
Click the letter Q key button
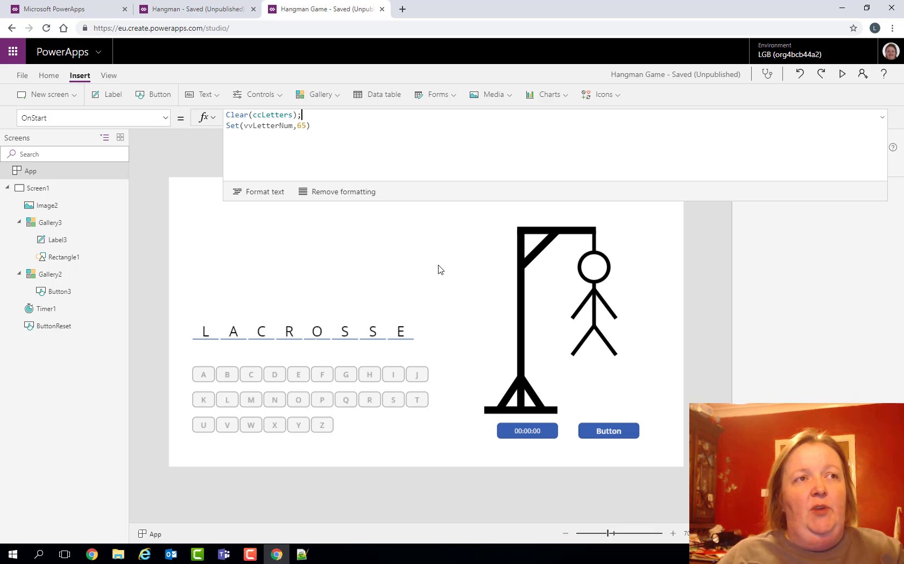(x=346, y=400)
